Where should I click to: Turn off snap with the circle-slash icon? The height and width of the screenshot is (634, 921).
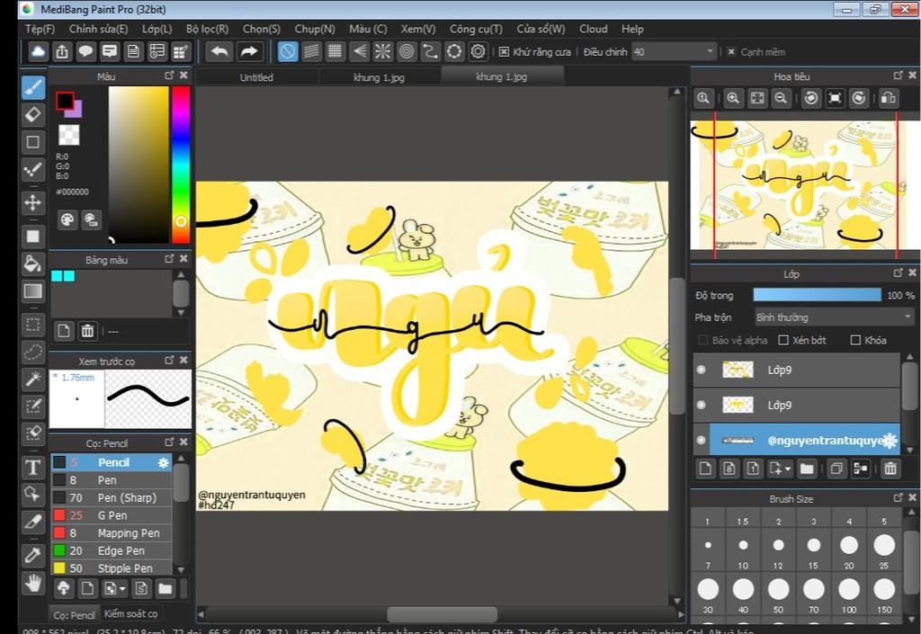[287, 51]
